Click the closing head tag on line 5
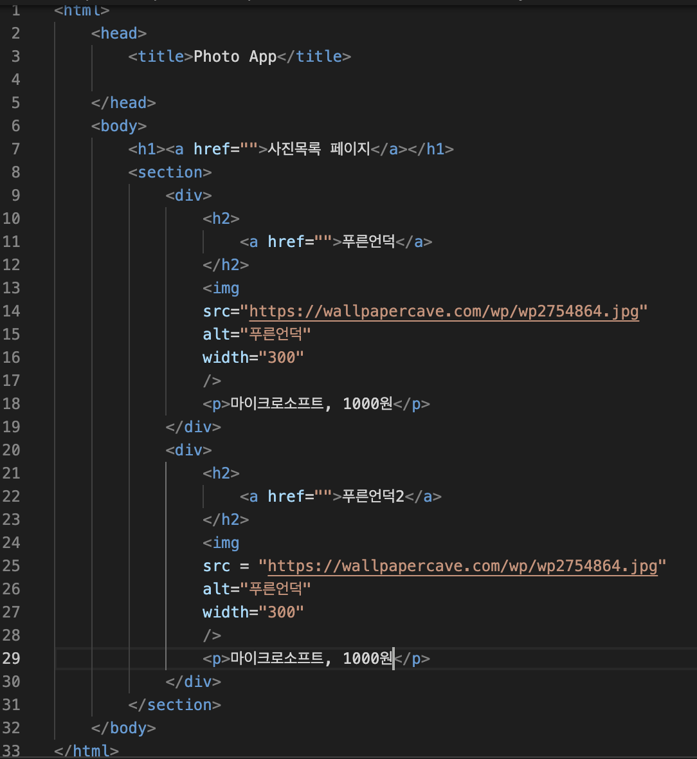Viewport: 697px width, 759px height. (123, 103)
